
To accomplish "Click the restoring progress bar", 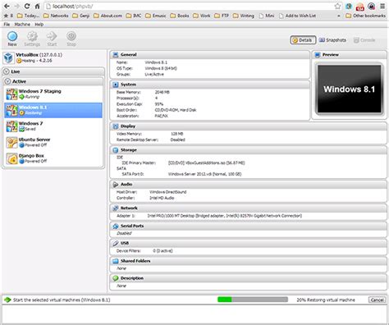I will point(253,300).
